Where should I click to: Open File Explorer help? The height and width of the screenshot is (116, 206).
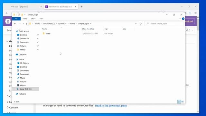pyautogui.click(x=183, y=19)
